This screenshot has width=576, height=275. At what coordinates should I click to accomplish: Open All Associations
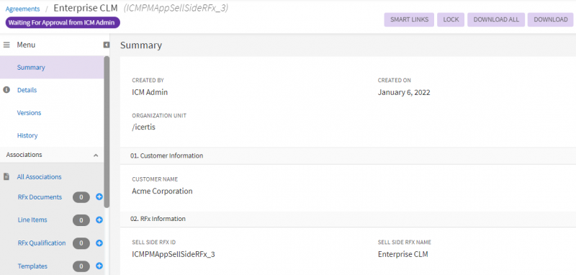[x=40, y=176]
